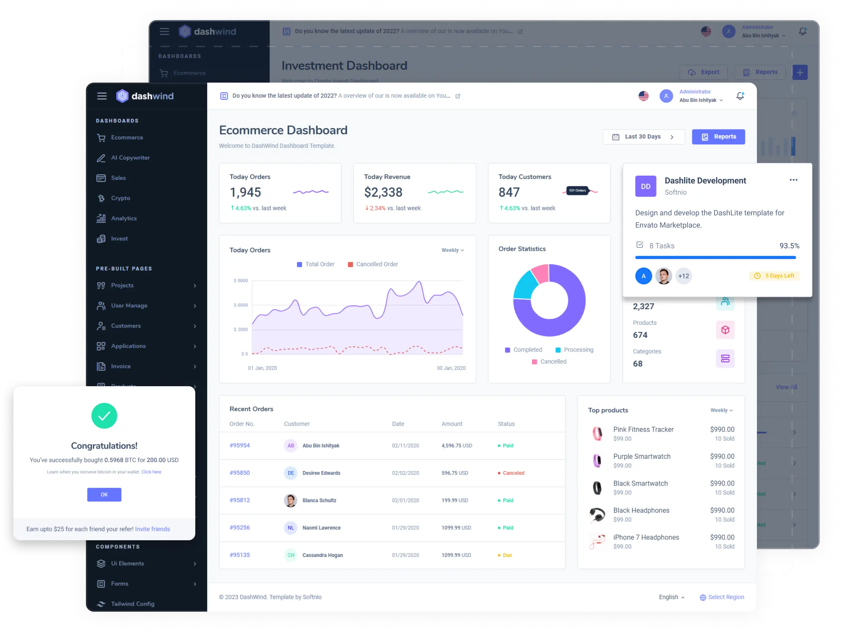
Task: Open Weekly dropdown on Top products card
Action: click(x=721, y=410)
